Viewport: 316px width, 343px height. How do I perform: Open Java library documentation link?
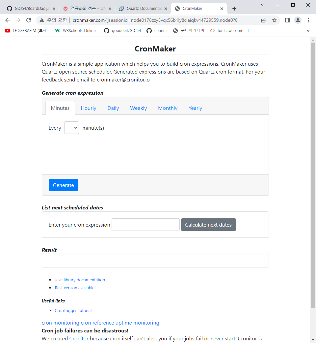pos(80,280)
